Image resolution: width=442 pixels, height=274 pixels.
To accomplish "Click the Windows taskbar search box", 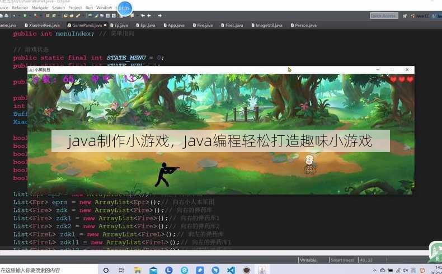I will click(49, 270).
